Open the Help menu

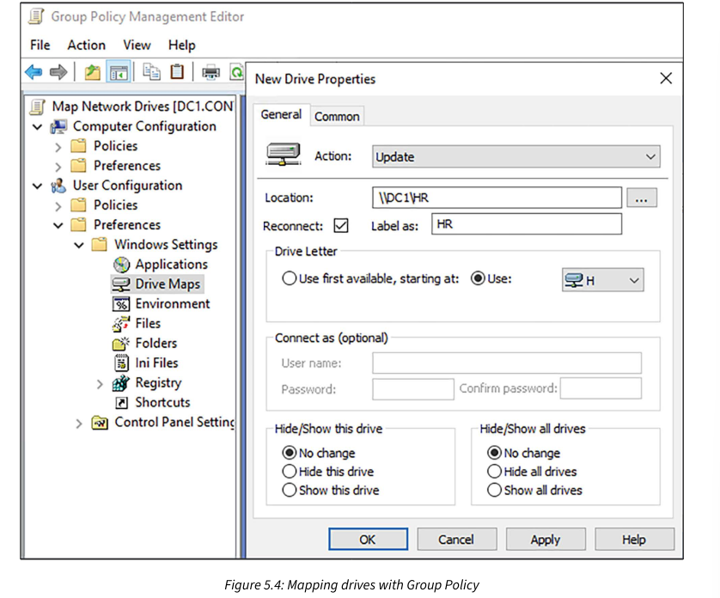point(181,45)
